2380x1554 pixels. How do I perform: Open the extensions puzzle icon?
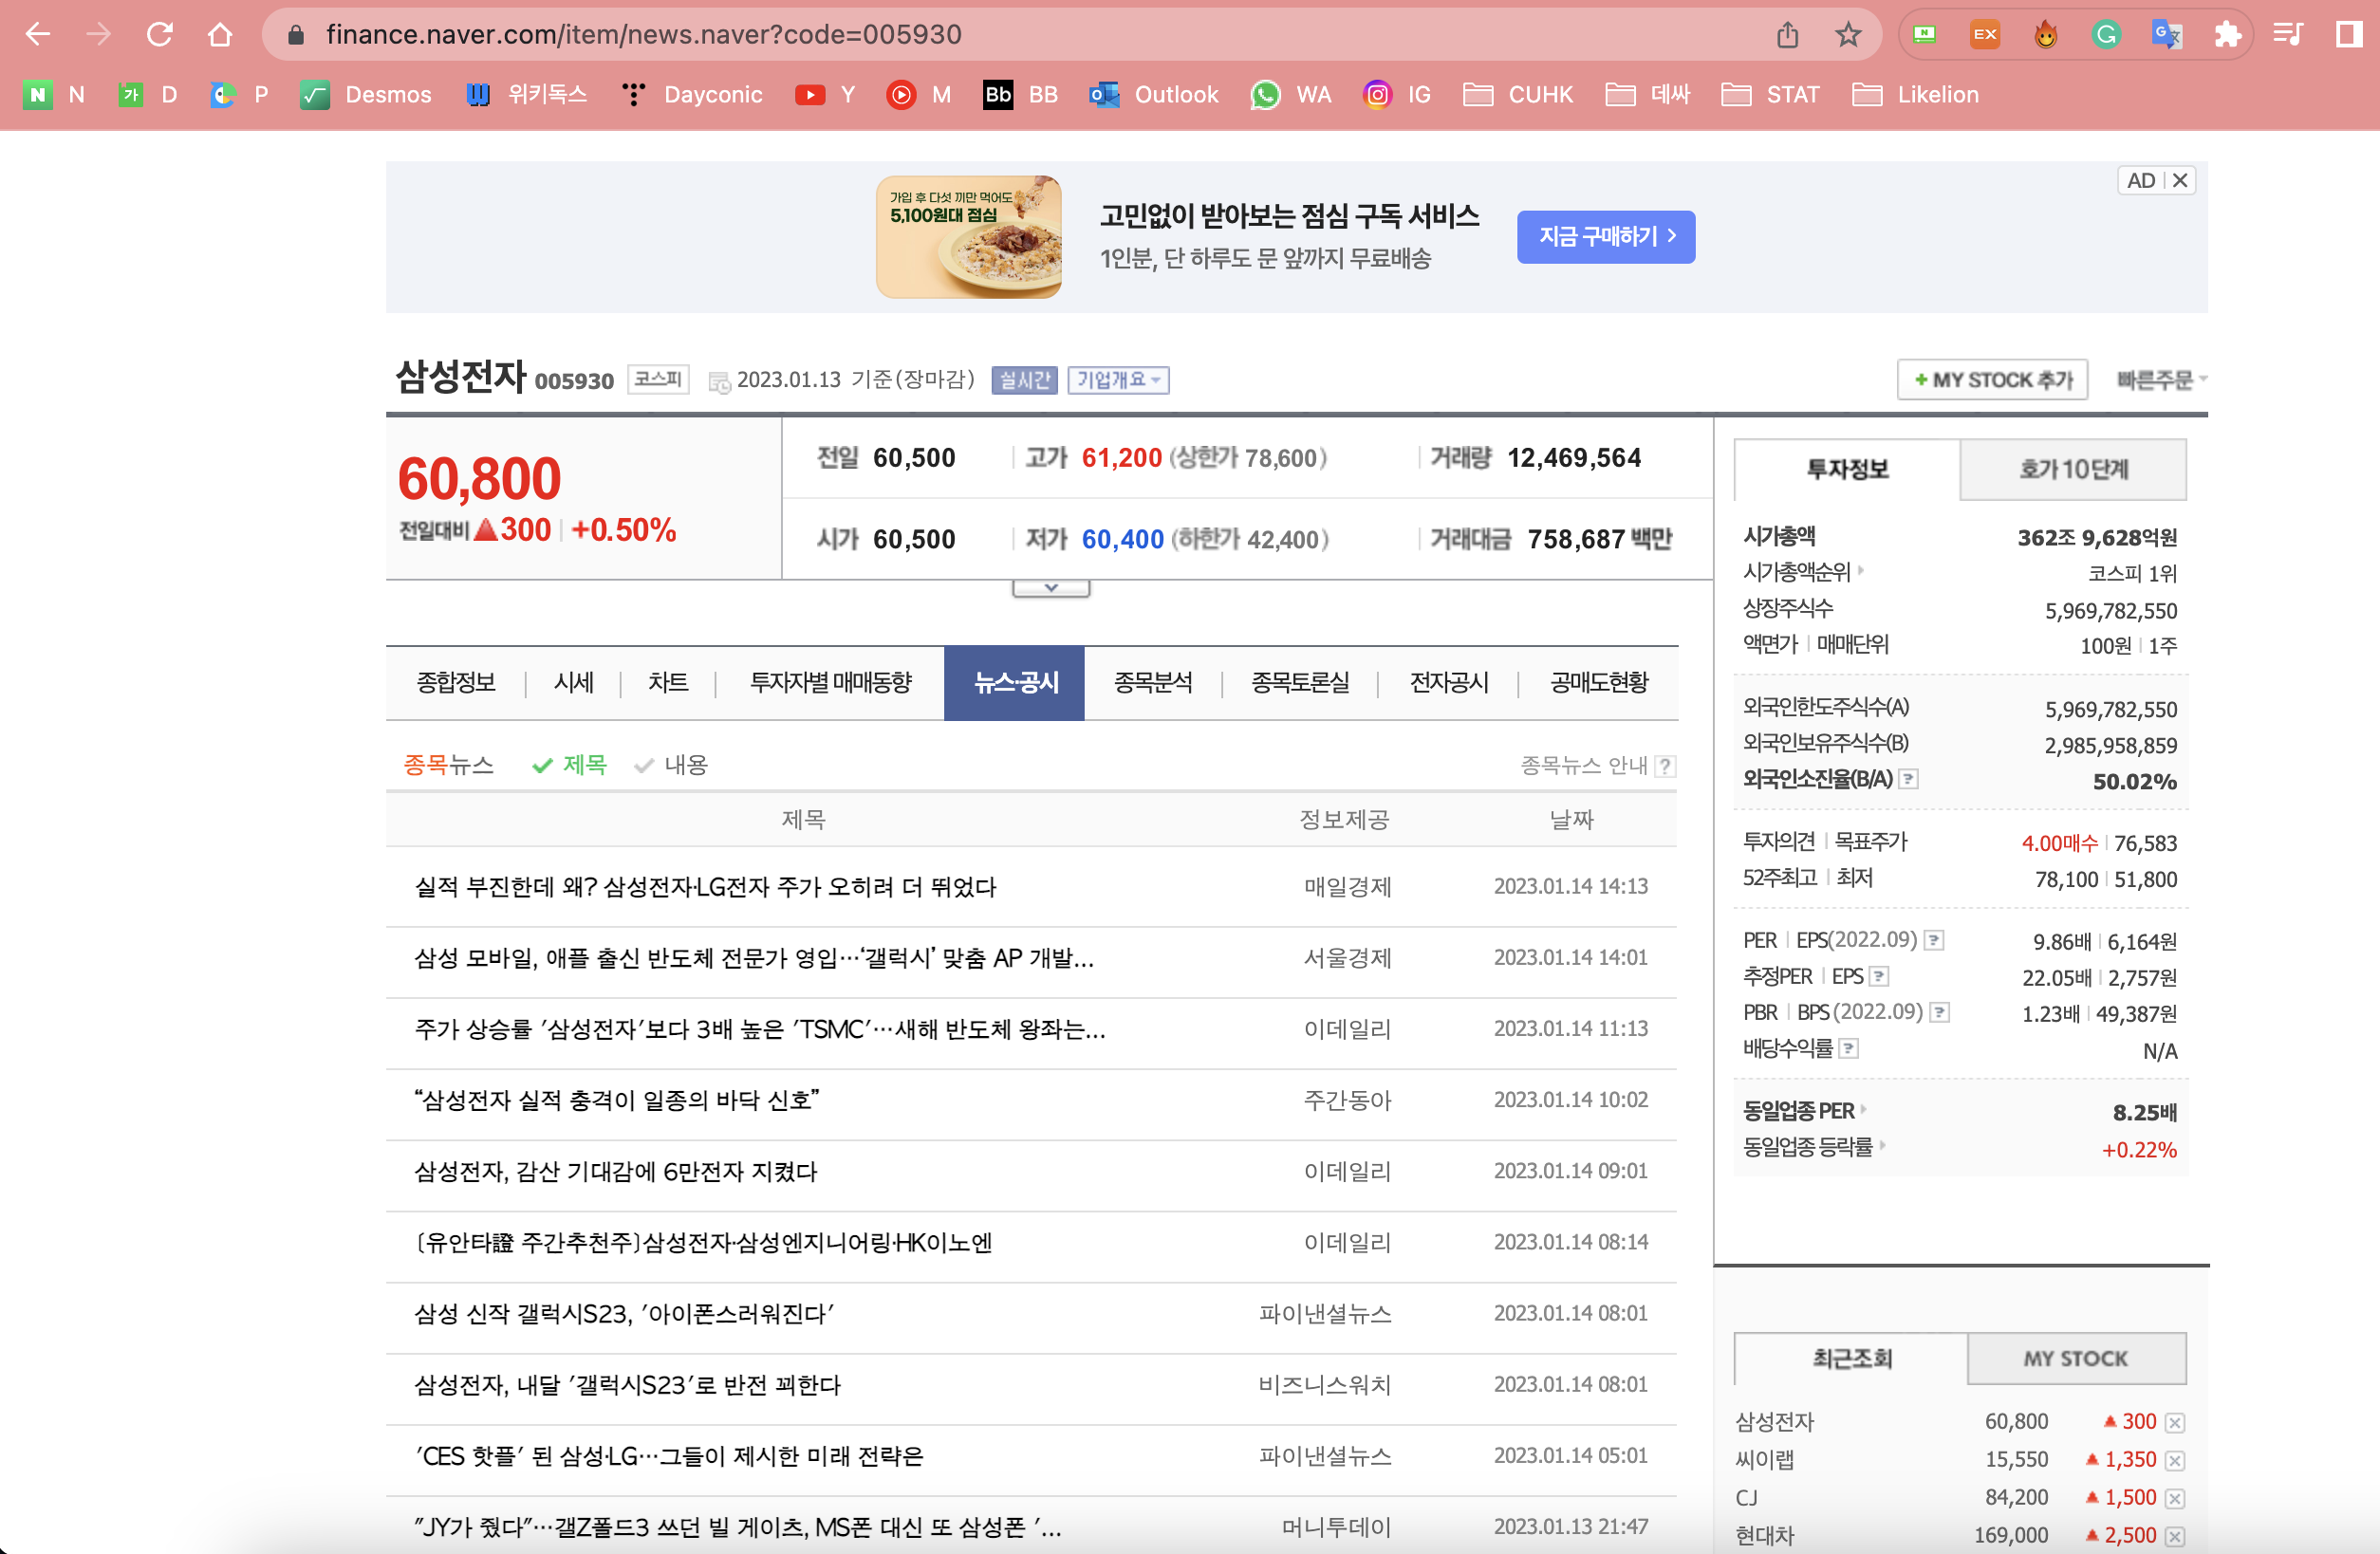click(x=2227, y=35)
